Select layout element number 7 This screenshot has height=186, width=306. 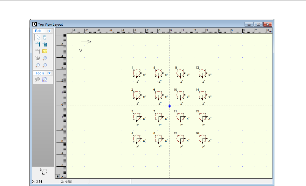159,117
